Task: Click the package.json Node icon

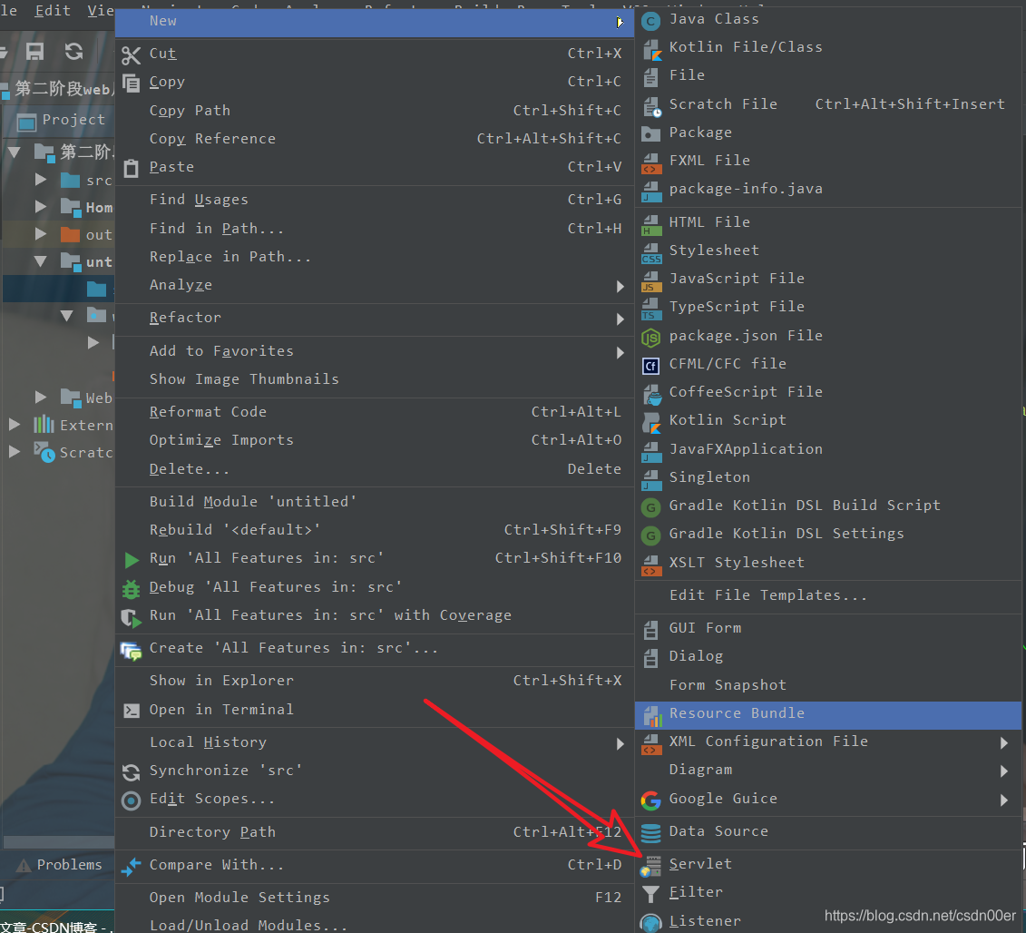Action: tap(650, 338)
